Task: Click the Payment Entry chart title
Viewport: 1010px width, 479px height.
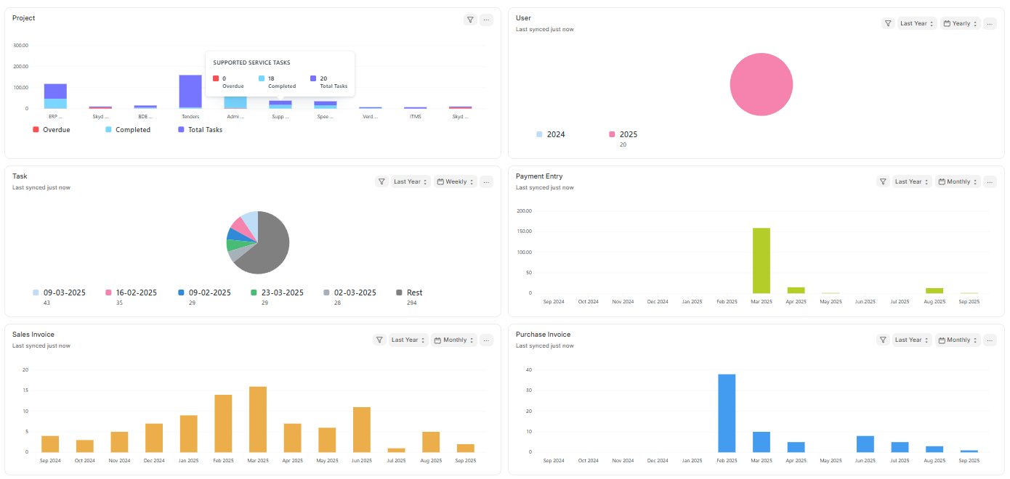Action: [539, 176]
